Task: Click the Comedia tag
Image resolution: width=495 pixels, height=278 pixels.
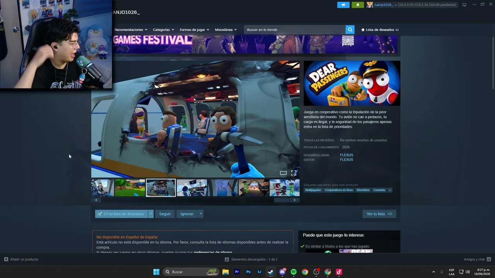Action: coord(379,190)
